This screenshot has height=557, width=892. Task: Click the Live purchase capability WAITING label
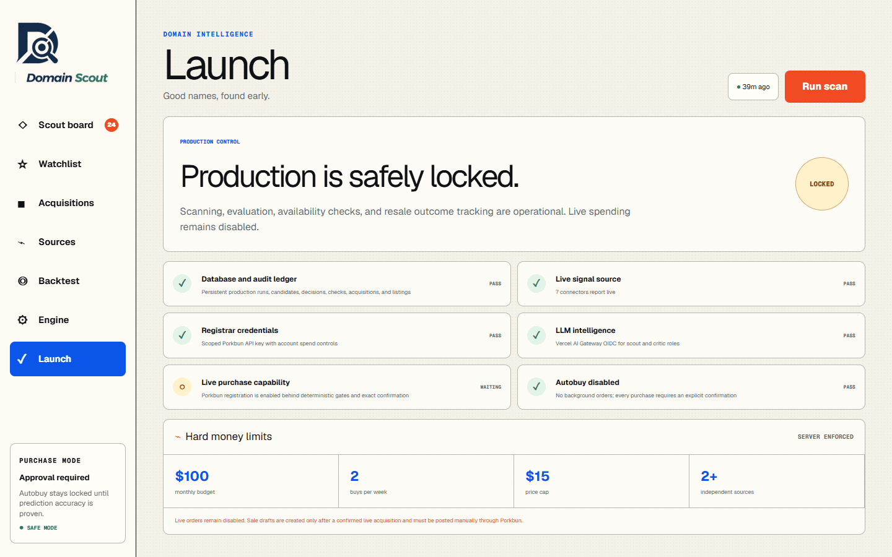491,387
